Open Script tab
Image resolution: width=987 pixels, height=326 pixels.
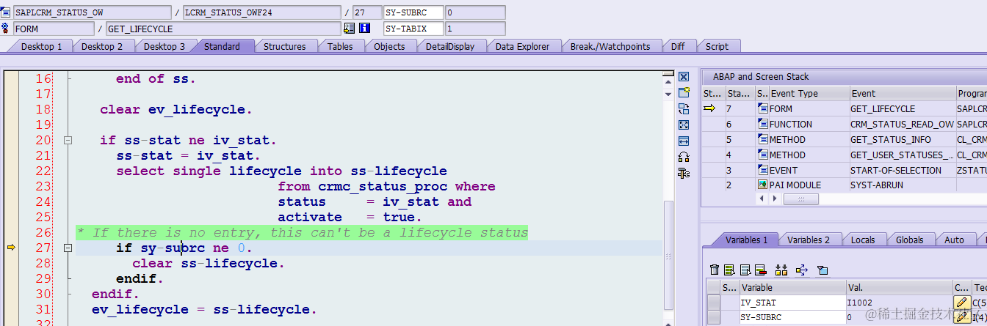point(717,46)
